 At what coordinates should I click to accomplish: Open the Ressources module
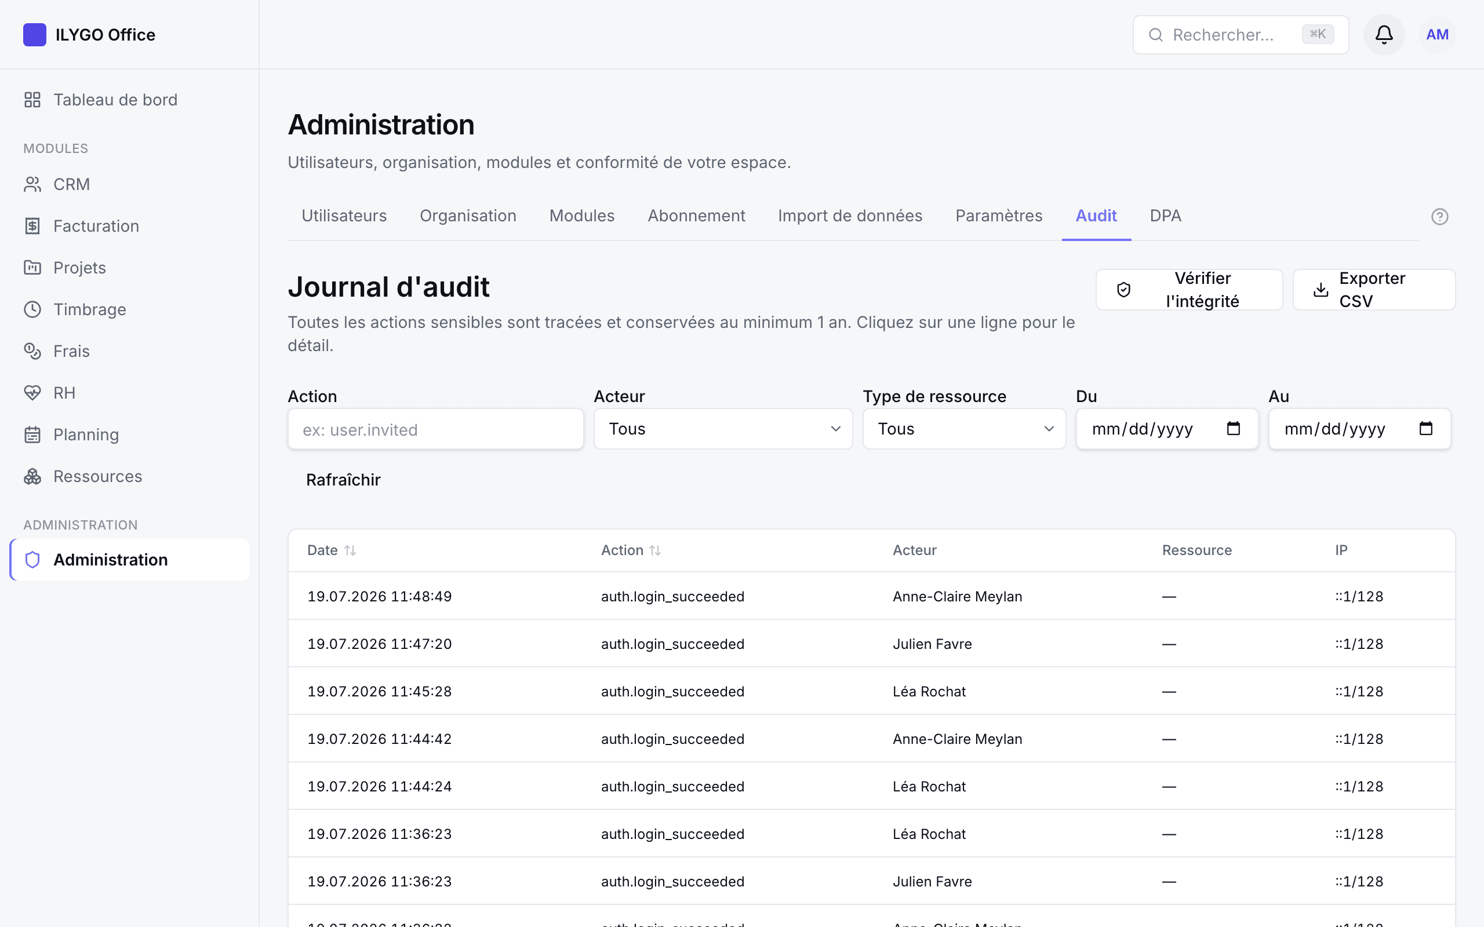pos(129,476)
